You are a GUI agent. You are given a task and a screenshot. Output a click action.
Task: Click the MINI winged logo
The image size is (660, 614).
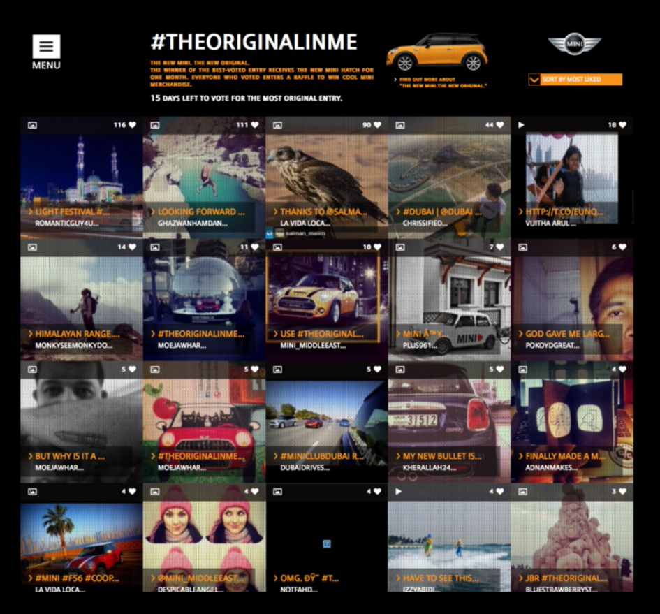coord(574,44)
